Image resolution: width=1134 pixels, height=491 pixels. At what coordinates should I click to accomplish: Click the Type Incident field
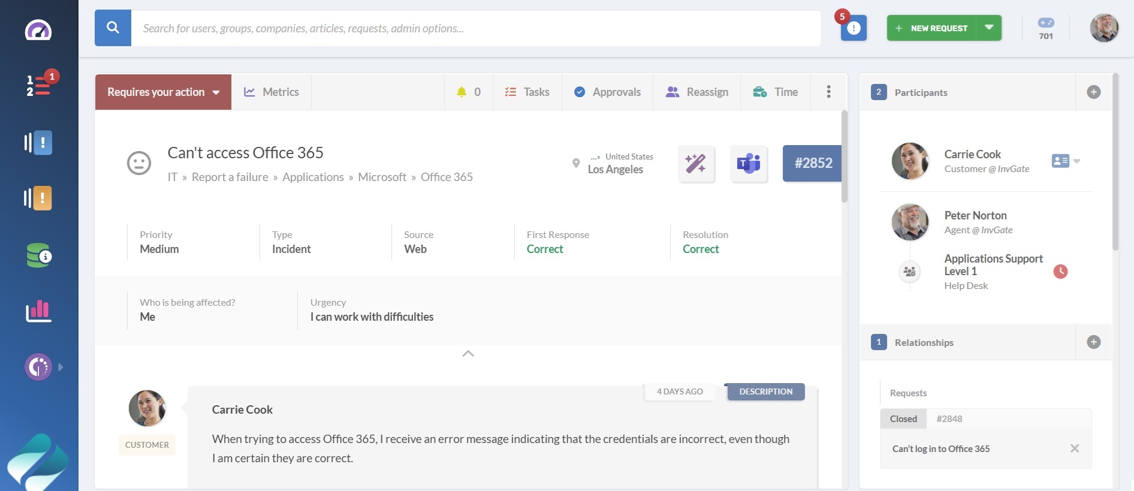click(x=291, y=242)
